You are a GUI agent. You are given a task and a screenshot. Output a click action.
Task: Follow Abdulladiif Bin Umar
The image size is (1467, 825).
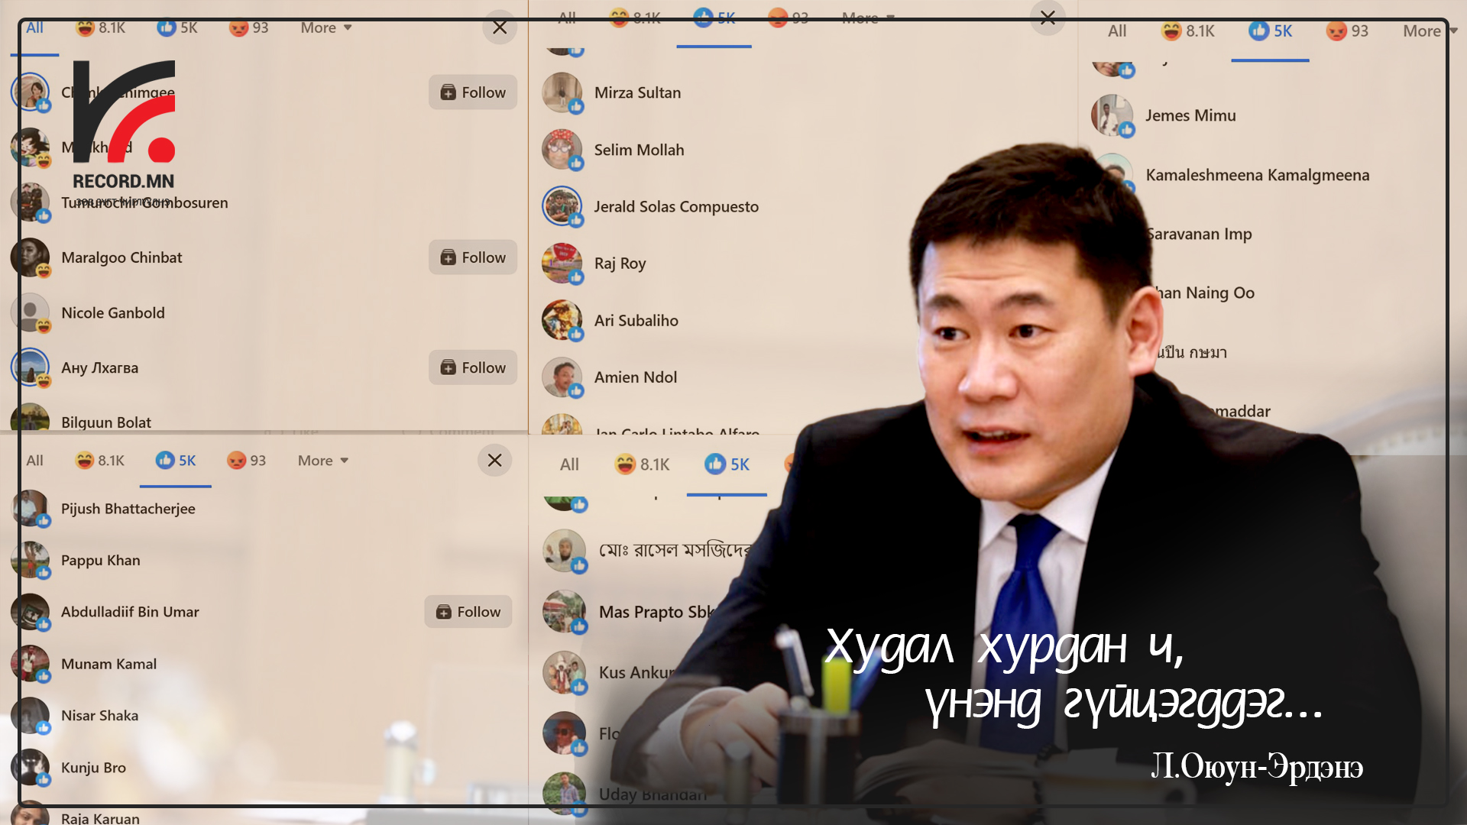468,612
